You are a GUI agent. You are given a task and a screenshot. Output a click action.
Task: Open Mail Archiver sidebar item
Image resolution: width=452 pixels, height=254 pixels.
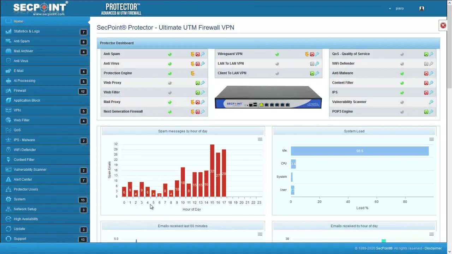tap(45, 51)
